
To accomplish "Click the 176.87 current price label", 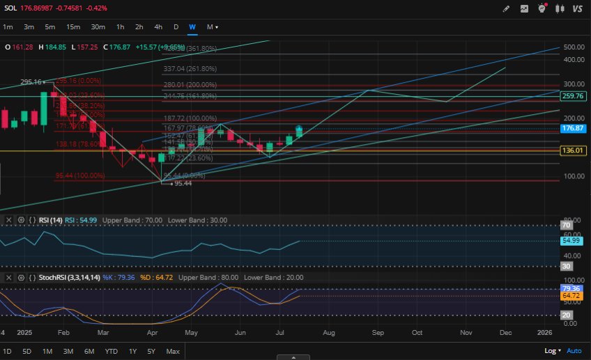I will [573, 128].
